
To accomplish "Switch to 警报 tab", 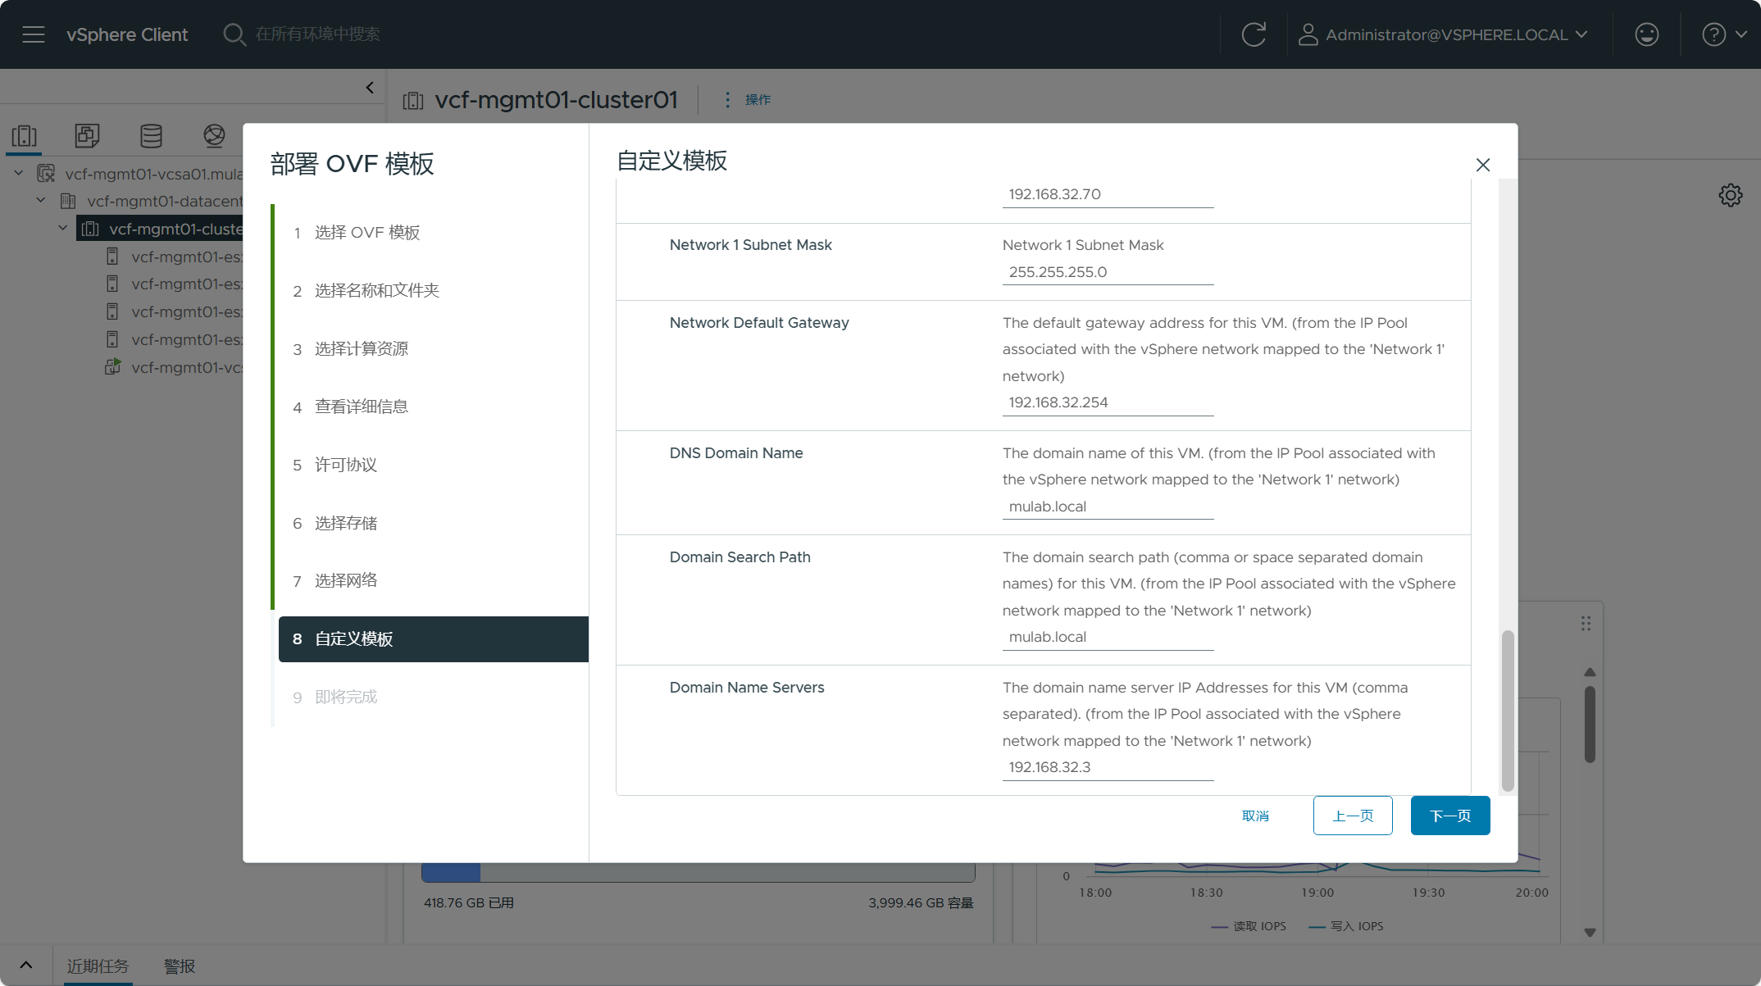I will point(179,966).
